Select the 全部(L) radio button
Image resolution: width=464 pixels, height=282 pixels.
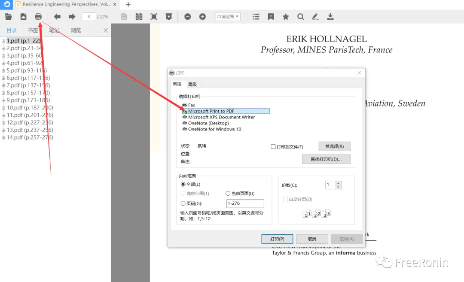coord(183,184)
